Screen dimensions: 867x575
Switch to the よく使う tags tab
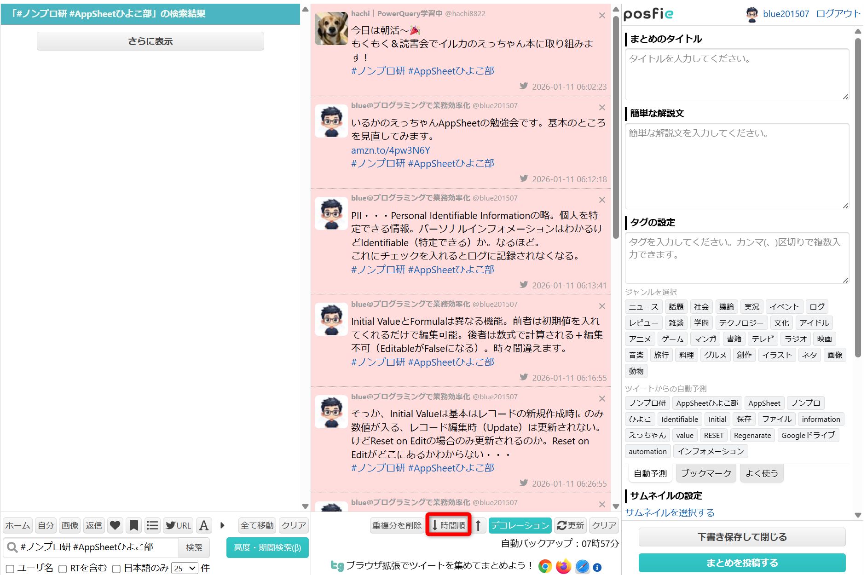[x=761, y=473]
